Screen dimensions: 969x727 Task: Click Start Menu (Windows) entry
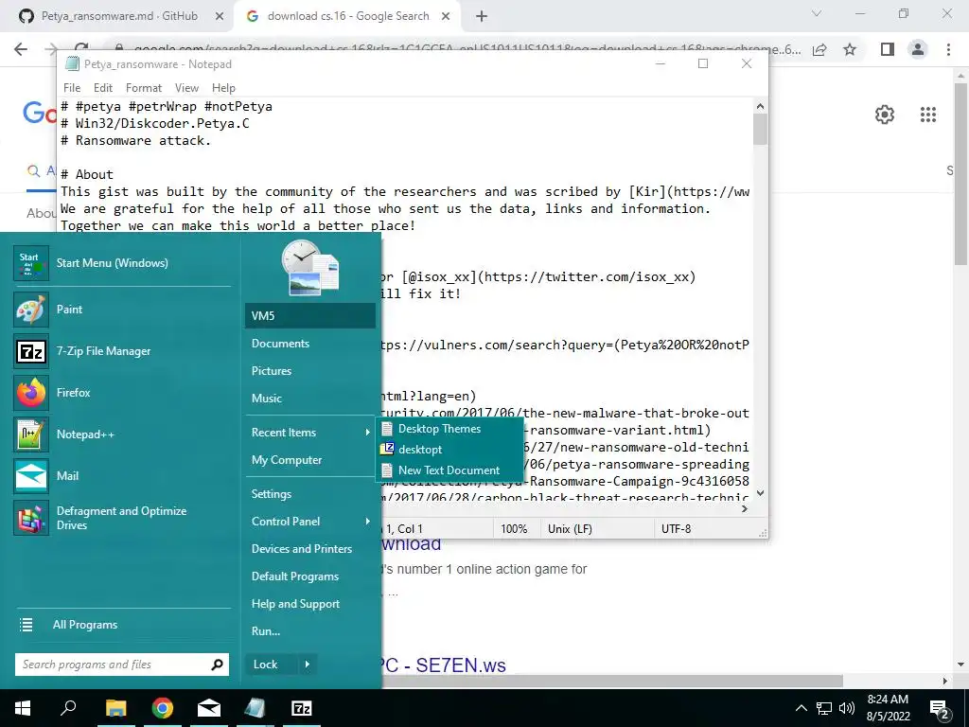pos(122,263)
